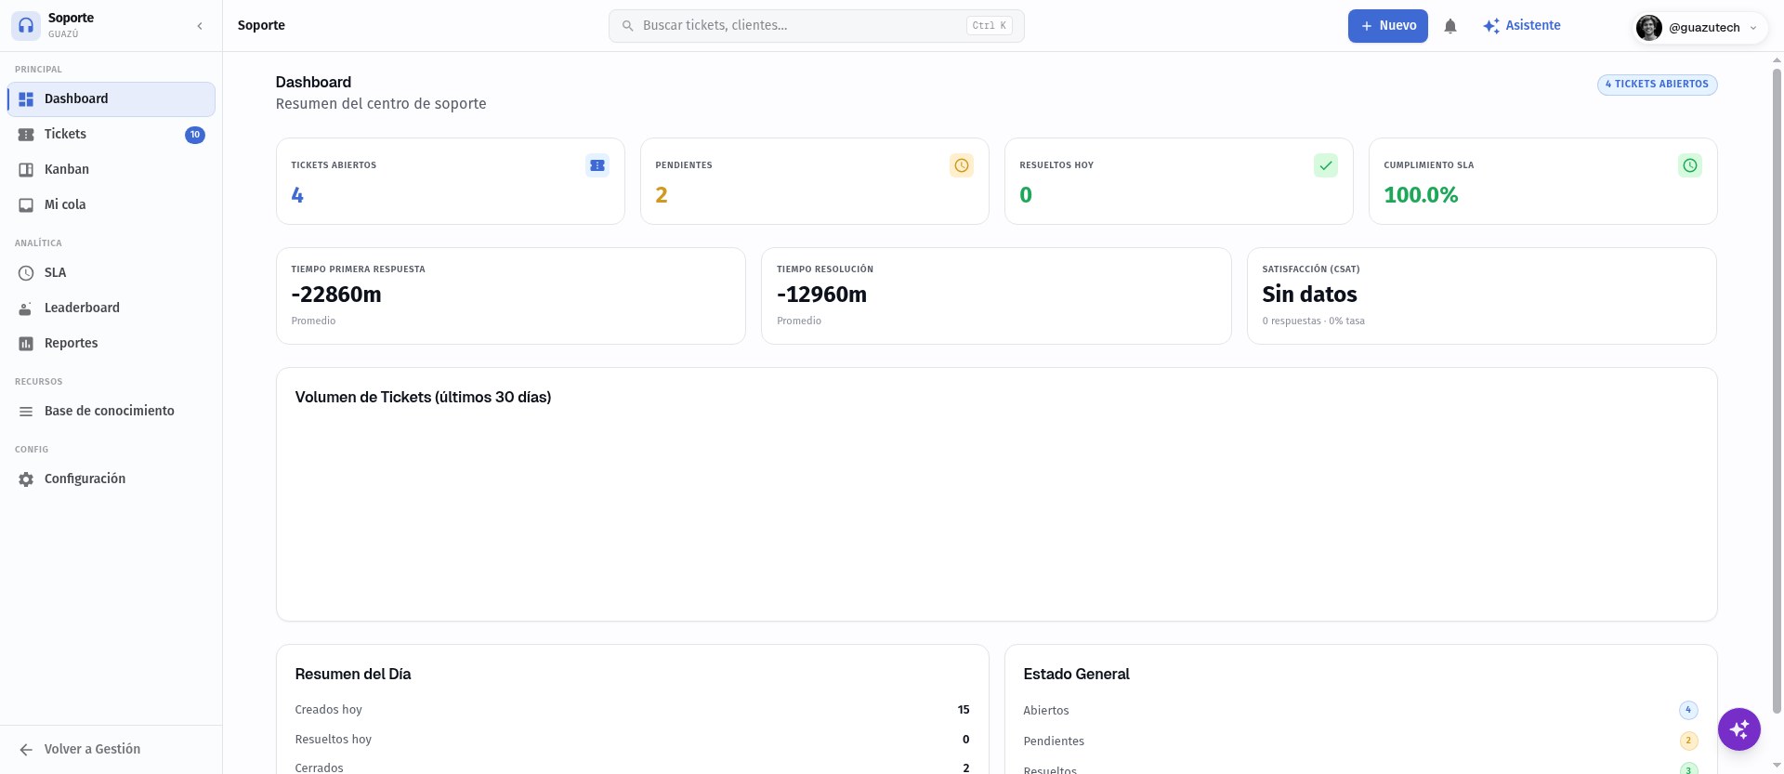Screen dimensions: 1784x774
Task: Open the Kanban board view
Action: 111,170
